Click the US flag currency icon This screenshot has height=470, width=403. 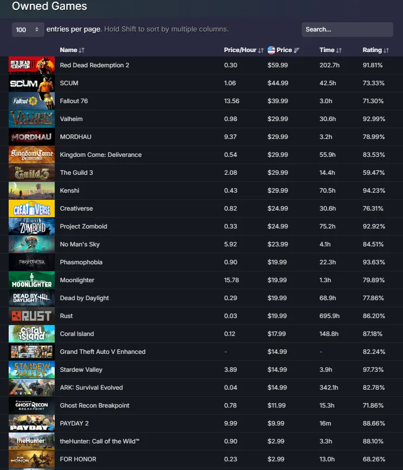click(271, 50)
